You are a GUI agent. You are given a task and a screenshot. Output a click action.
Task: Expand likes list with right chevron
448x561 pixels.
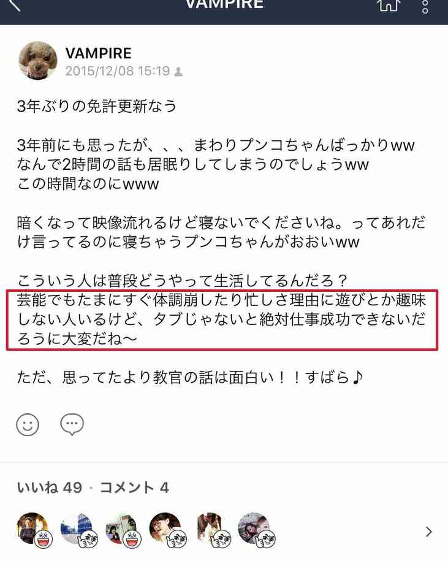[428, 532]
